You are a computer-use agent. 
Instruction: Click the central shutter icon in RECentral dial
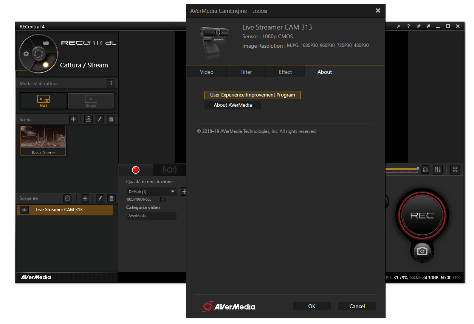click(x=38, y=54)
